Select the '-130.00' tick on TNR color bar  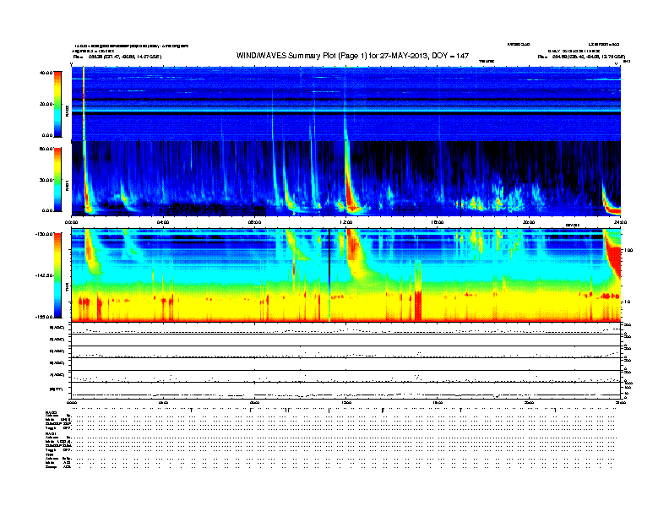[x=44, y=234]
